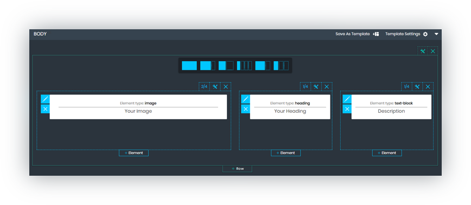471x205 pixels.
Task: Edit the image element pencil icon
Action: click(x=45, y=99)
